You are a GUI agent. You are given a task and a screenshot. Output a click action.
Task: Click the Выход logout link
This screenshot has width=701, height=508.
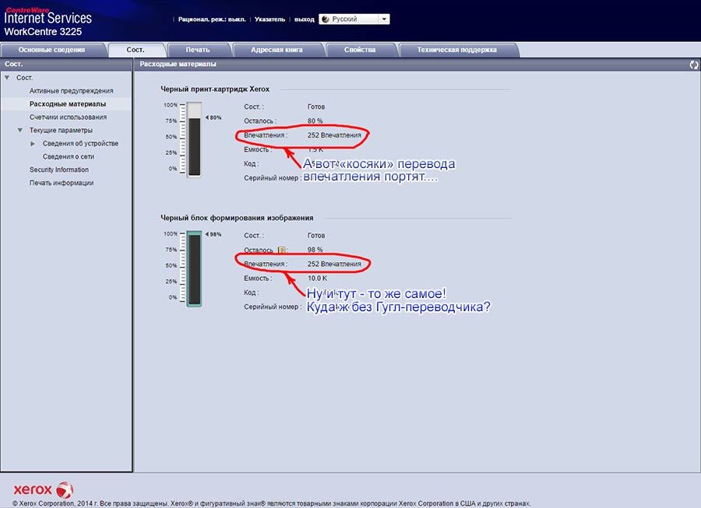304,19
